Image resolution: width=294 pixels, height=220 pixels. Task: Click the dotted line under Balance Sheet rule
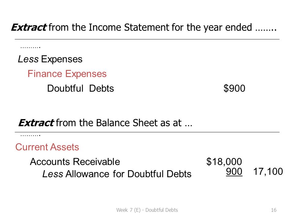coord(30,135)
